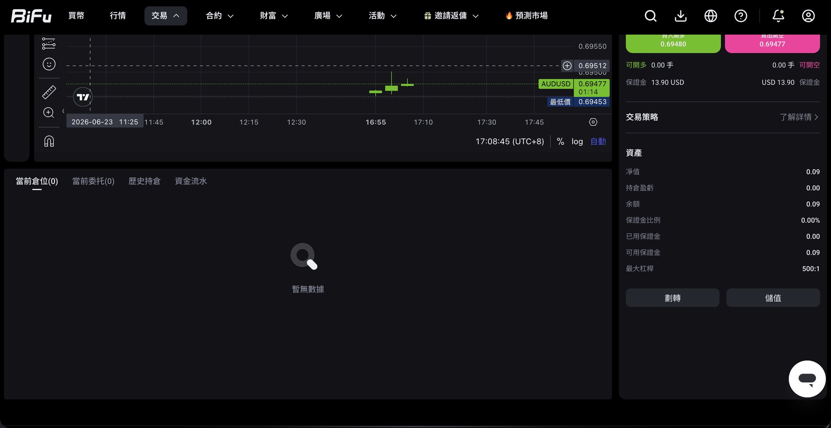Open the language globe icon
Viewport: 831px width, 428px height.
pos(711,16)
